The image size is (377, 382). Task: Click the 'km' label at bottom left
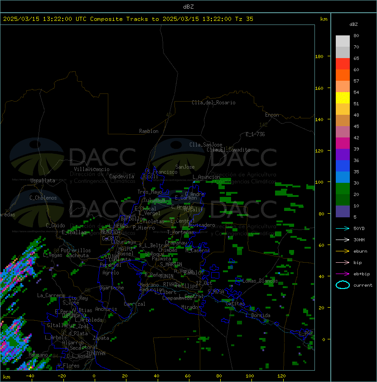click(x=7, y=377)
